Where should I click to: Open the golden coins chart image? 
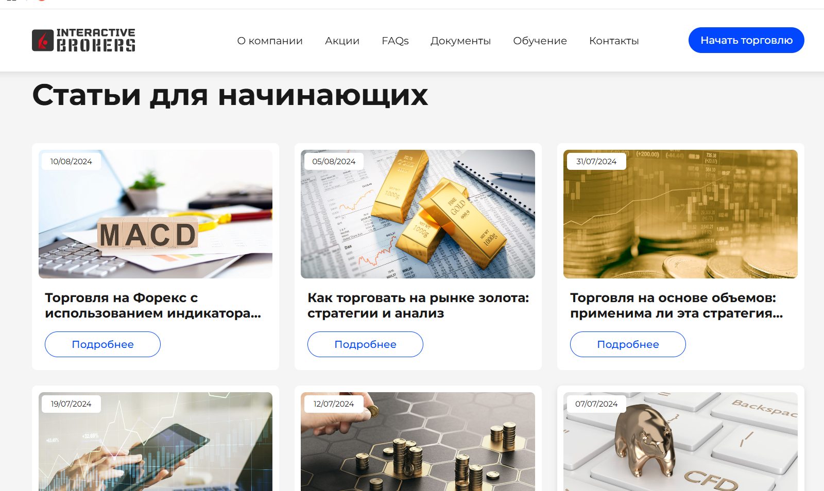click(x=680, y=214)
